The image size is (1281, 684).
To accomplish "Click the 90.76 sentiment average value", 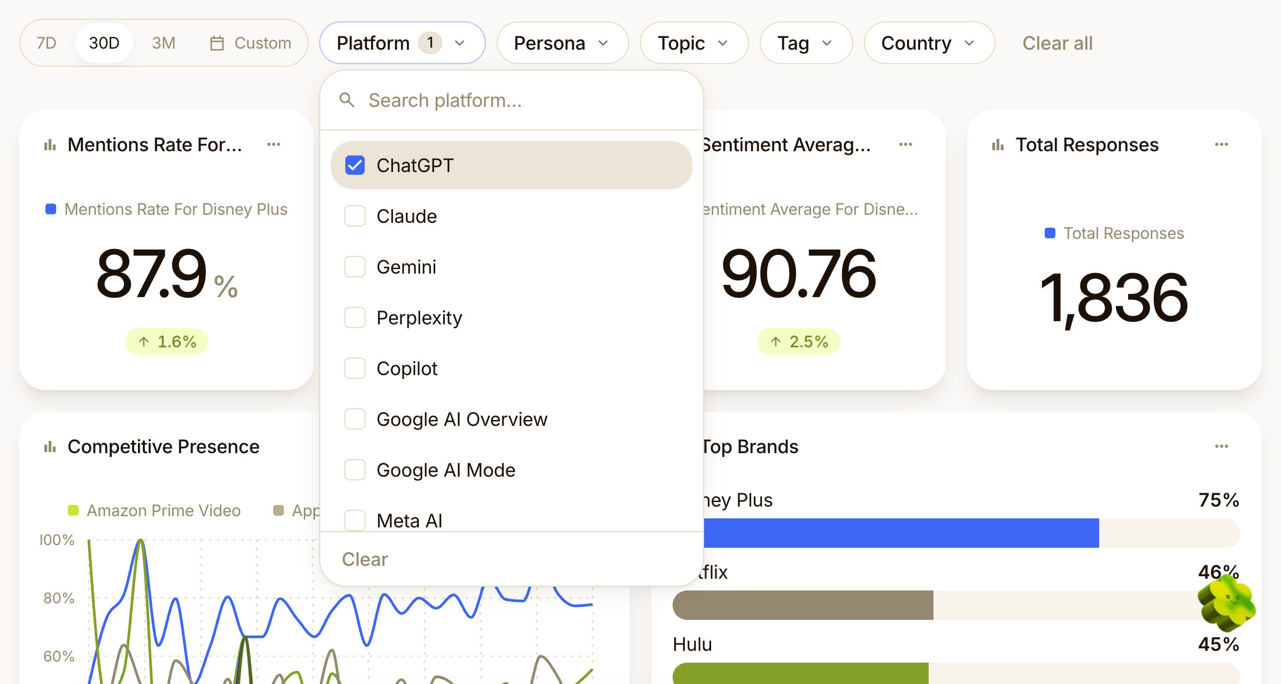I will click(798, 274).
